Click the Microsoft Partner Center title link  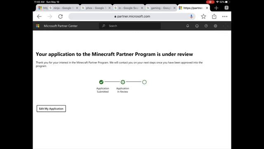point(61,26)
